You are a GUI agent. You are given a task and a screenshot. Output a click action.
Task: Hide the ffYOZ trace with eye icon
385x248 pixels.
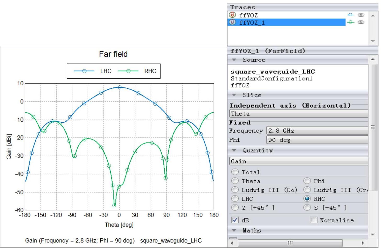(361, 15)
